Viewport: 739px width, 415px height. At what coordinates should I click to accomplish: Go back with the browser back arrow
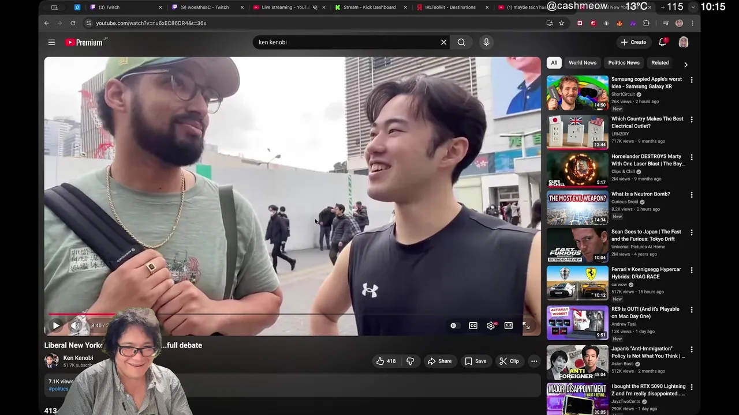tap(47, 23)
